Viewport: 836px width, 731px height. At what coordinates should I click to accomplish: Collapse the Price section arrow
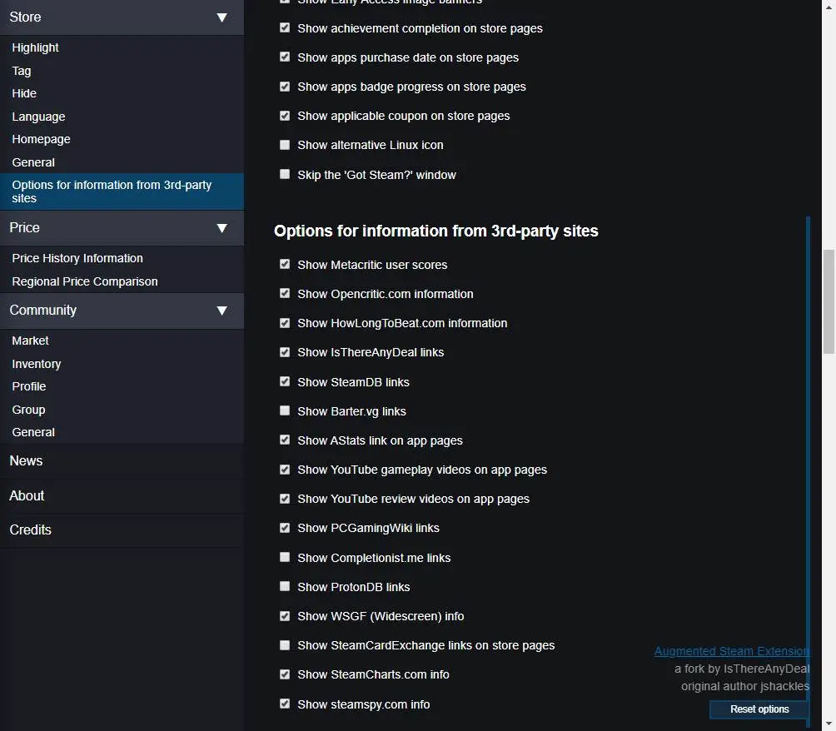pyautogui.click(x=221, y=228)
